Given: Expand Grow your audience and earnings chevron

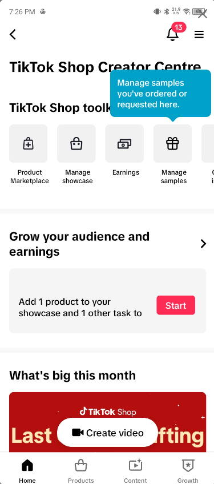Looking at the screenshot, I should [203, 244].
